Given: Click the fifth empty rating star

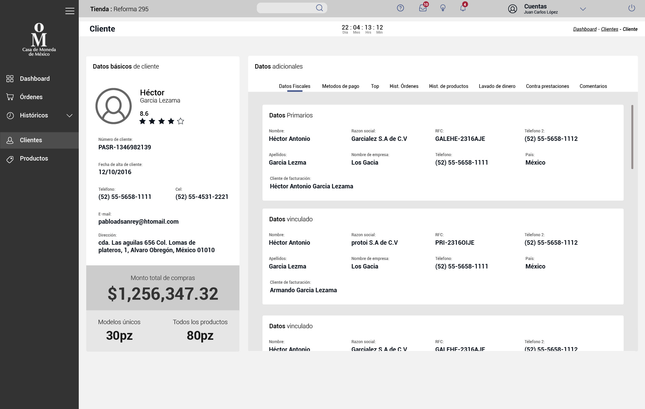Looking at the screenshot, I should pos(181,121).
